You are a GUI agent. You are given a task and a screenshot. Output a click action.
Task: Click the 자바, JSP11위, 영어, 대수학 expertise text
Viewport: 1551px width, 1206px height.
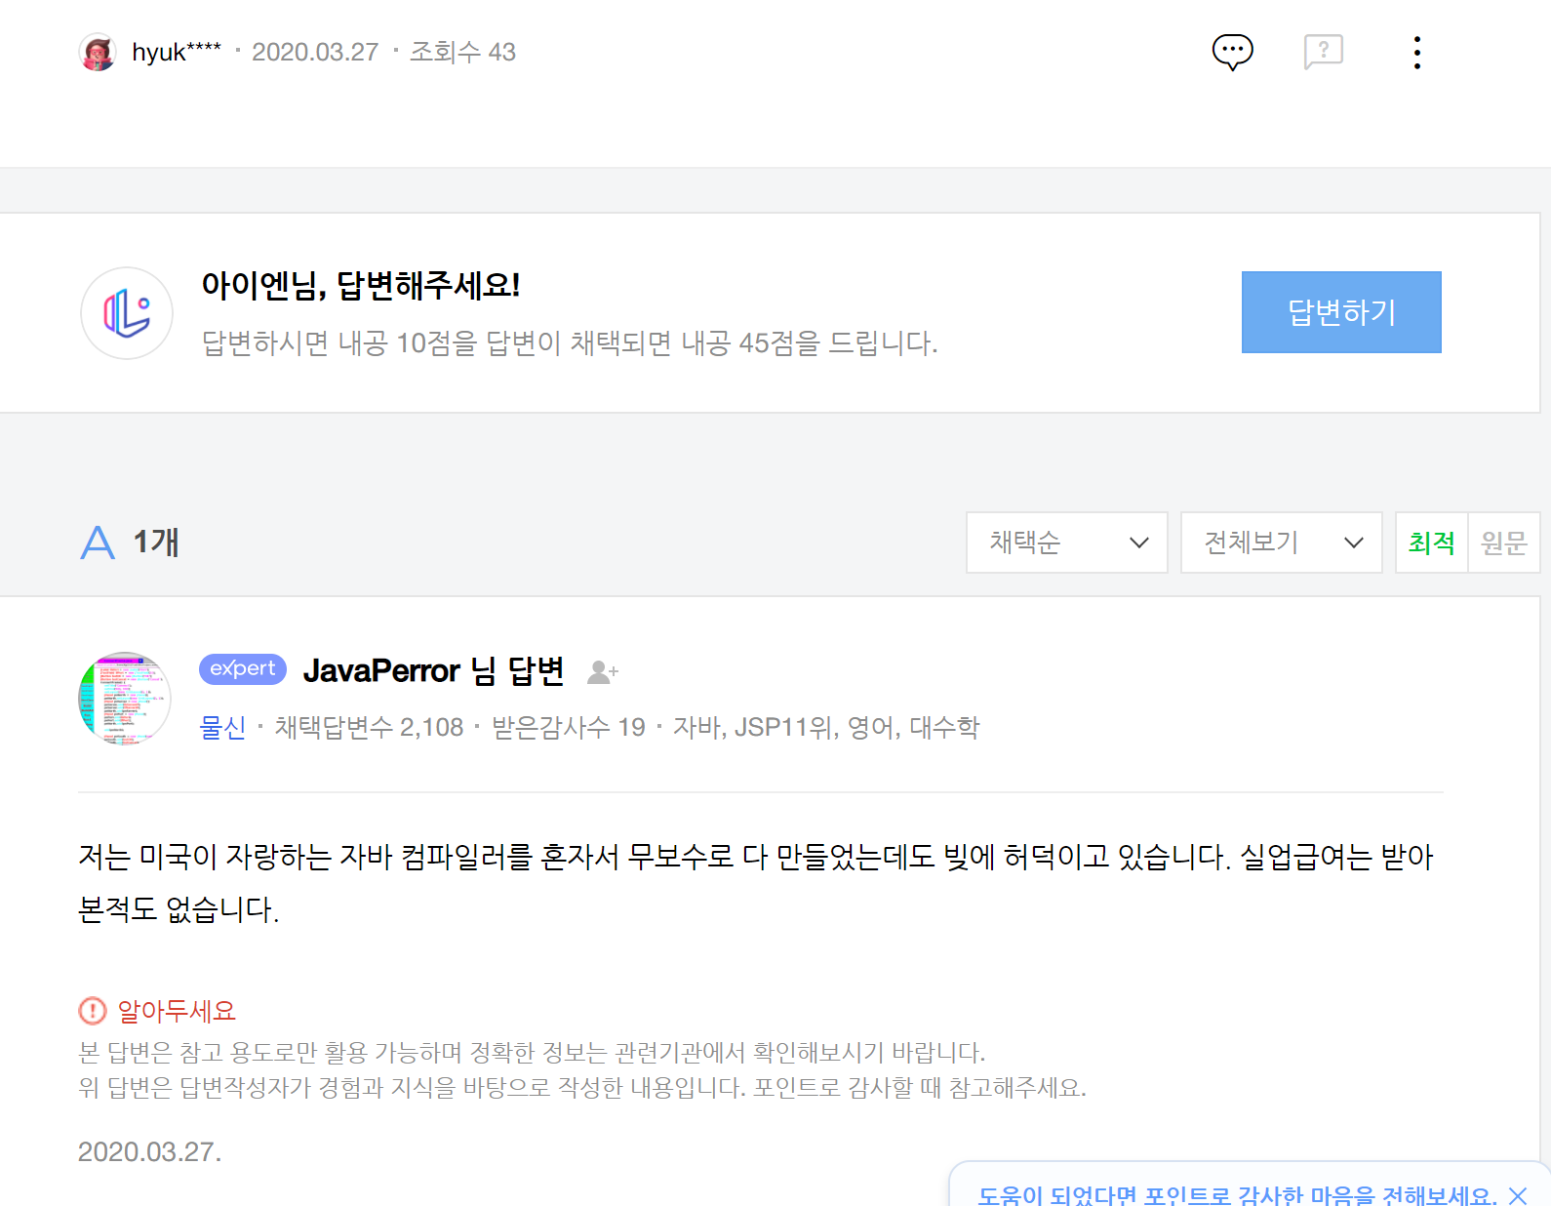[x=826, y=727]
